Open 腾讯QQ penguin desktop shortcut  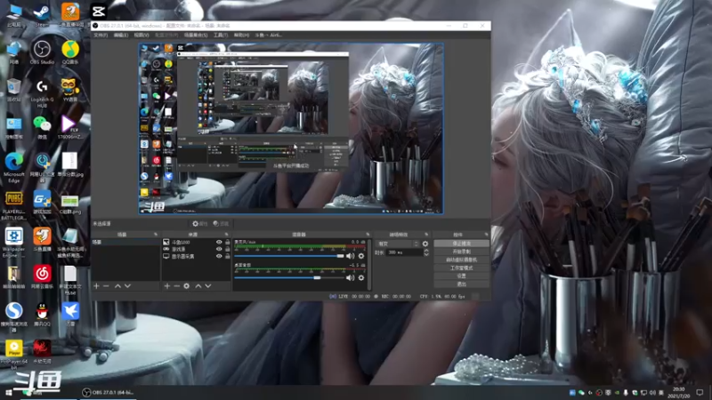coord(42,315)
